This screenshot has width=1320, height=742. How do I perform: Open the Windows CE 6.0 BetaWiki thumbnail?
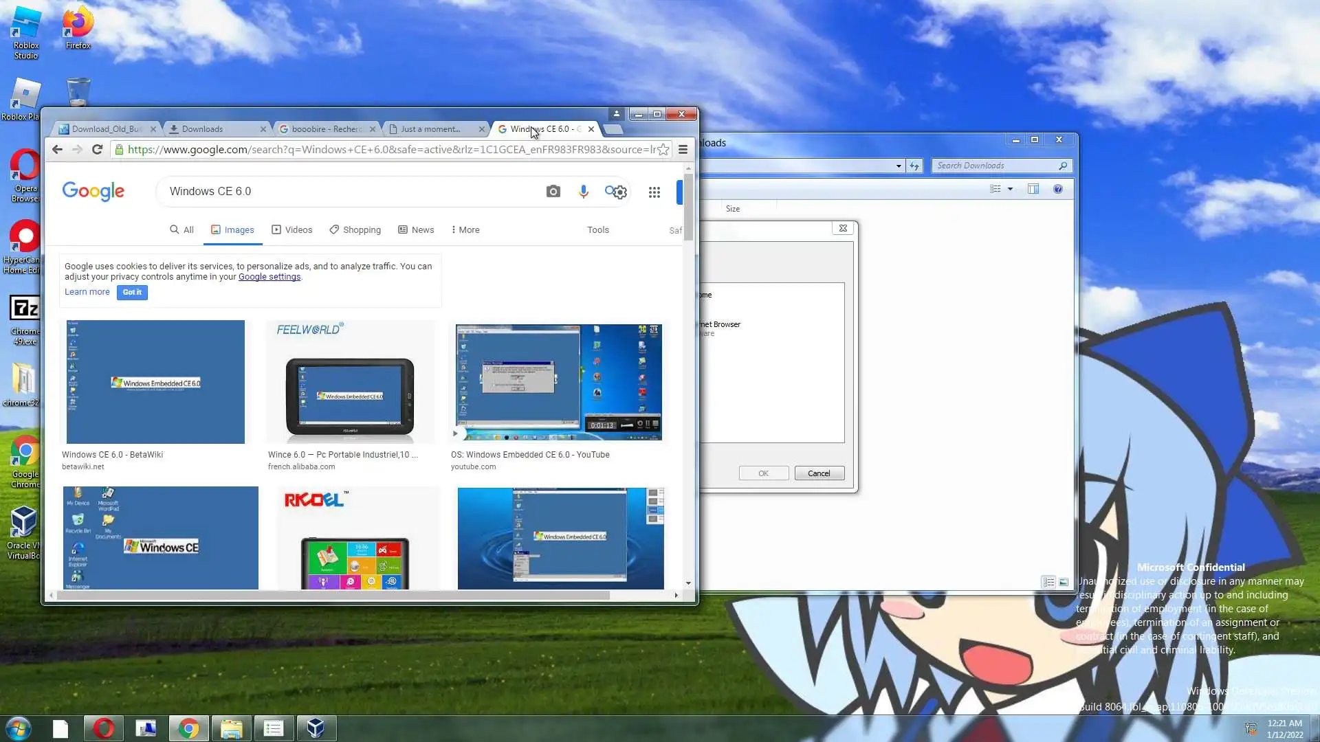click(x=155, y=382)
